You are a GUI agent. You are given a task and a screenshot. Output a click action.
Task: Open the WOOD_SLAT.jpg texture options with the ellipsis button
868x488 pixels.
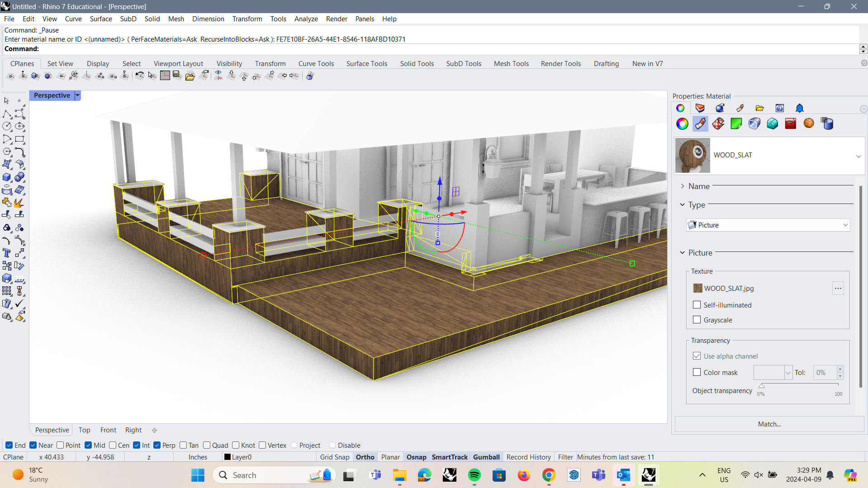[x=838, y=288]
